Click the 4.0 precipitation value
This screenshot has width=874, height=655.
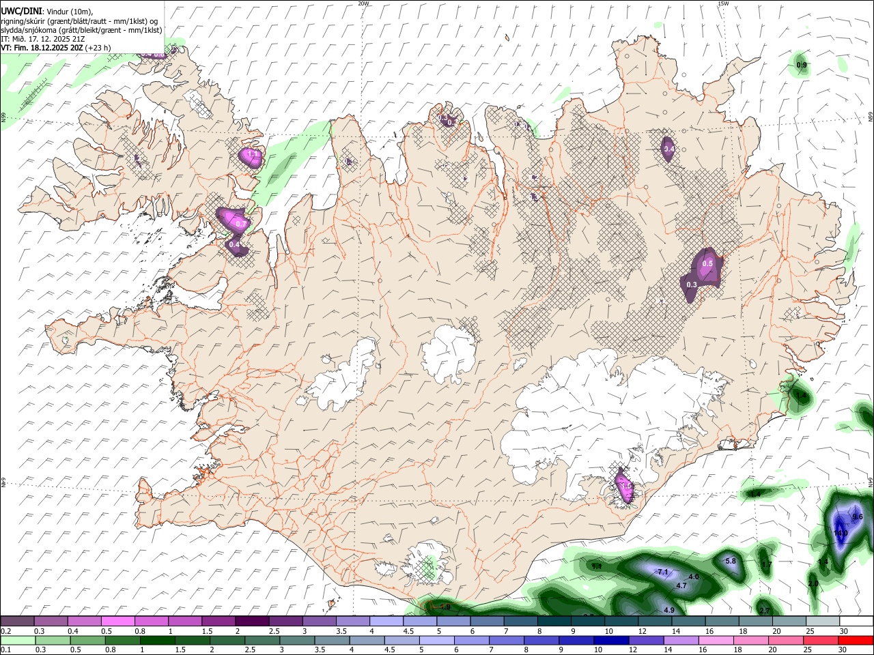(x=694, y=577)
